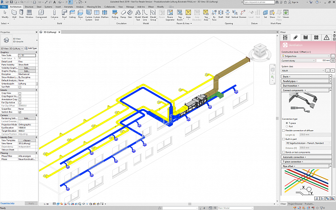Enable Flexible connection of diffuser

[284, 130]
